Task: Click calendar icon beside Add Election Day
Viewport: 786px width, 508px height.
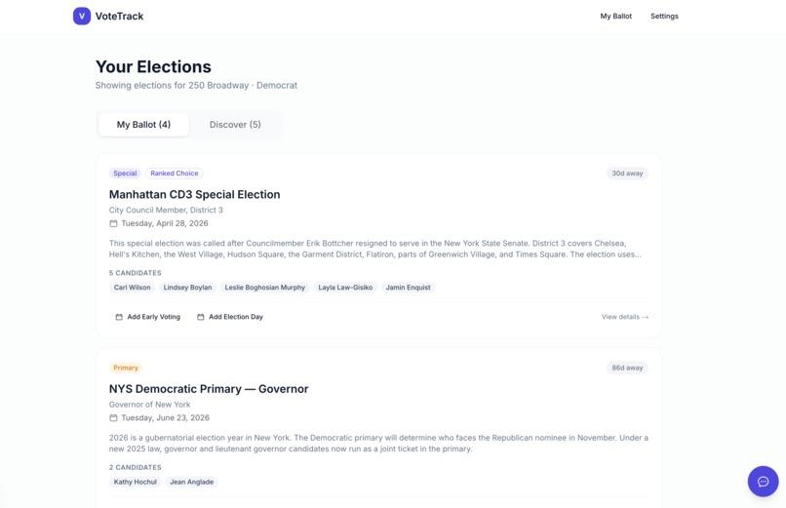Action: pos(201,317)
